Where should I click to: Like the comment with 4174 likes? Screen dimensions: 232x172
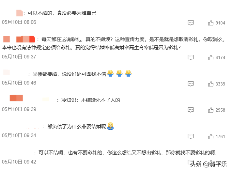click(x=210, y=57)
